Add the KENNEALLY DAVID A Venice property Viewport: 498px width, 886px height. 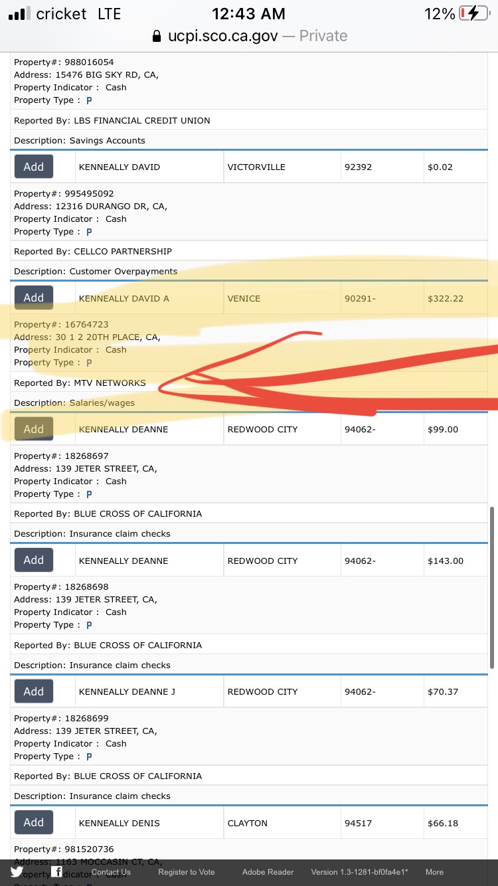tap(34, 298)
